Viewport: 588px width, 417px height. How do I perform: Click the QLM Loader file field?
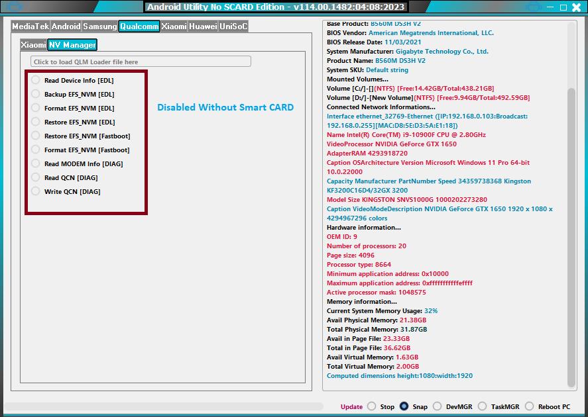pos(141,62)
